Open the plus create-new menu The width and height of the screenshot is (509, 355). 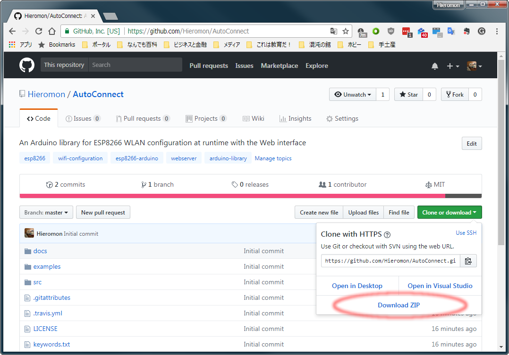click(x=453, y=66)
